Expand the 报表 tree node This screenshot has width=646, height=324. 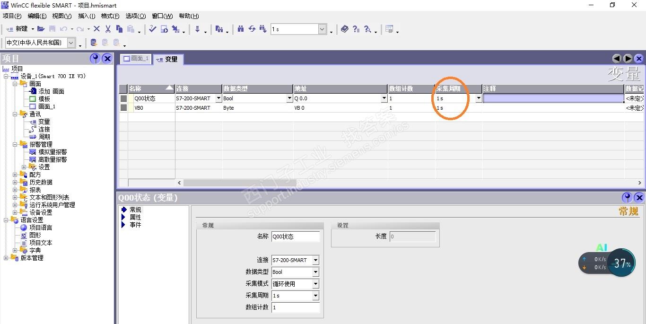point(15,190)
